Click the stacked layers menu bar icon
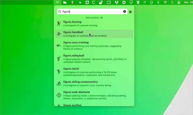Screen dimensions: 193x115 tap(152, 2)
